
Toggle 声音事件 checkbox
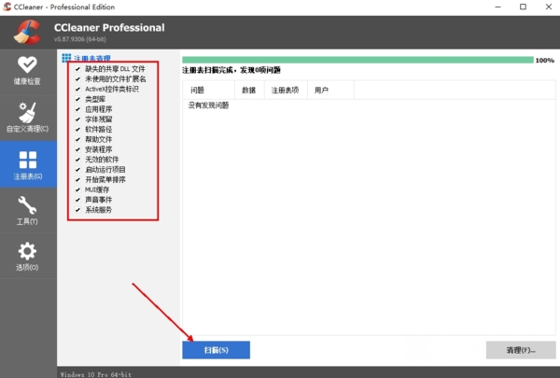[x=77, y=200]
